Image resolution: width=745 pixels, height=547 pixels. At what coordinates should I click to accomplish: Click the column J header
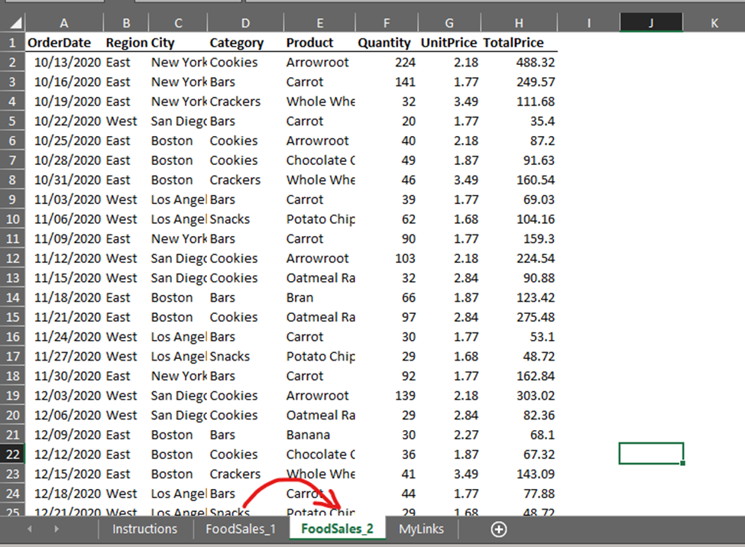(651, 21)
